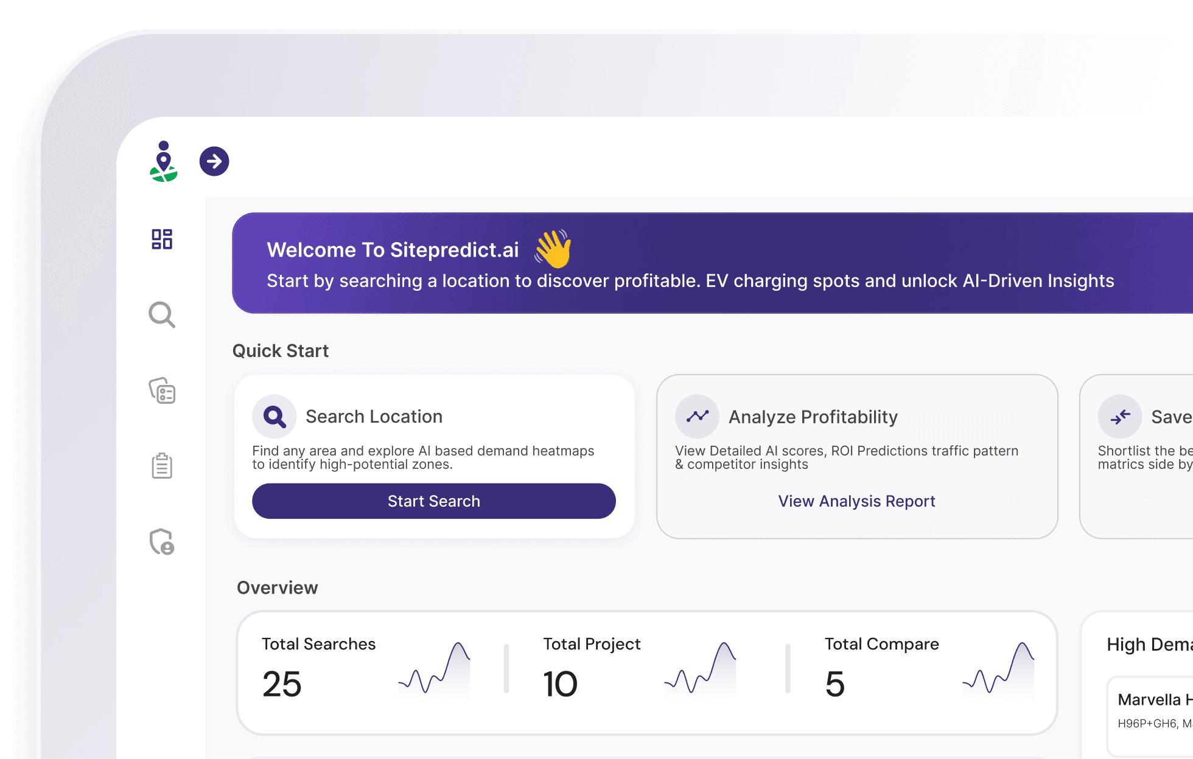This screenshot has height=759, width=1193.
Task: Click the 'Search Location' card title
Action: [x=374, y=417]
